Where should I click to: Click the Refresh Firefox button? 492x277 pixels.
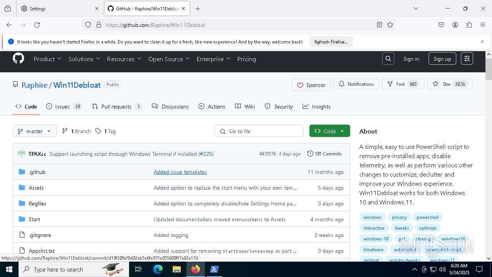(331, 42)
